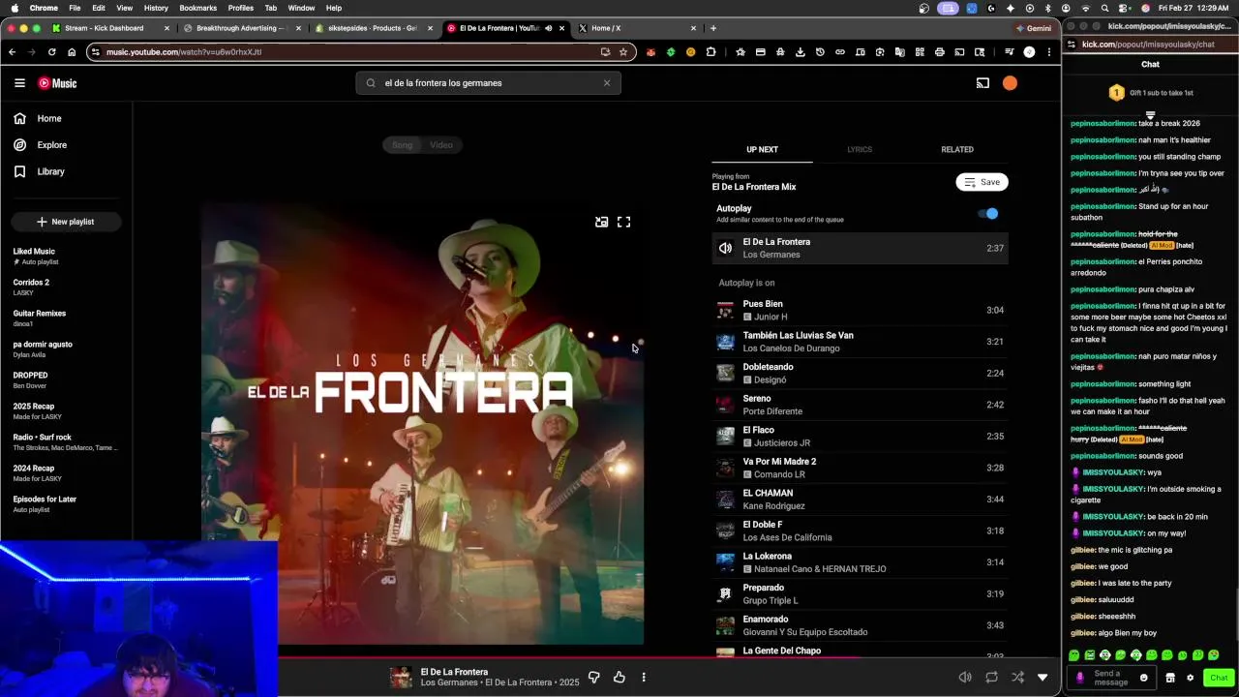Image resolution: width=1239 pixels, height=697 pixels.
Task: Play La Lokerona by Natanael Cano
Action: point(860,562)
